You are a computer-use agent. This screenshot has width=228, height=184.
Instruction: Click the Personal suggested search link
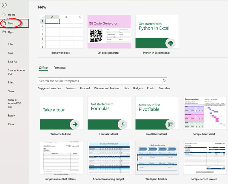point(85,88)
